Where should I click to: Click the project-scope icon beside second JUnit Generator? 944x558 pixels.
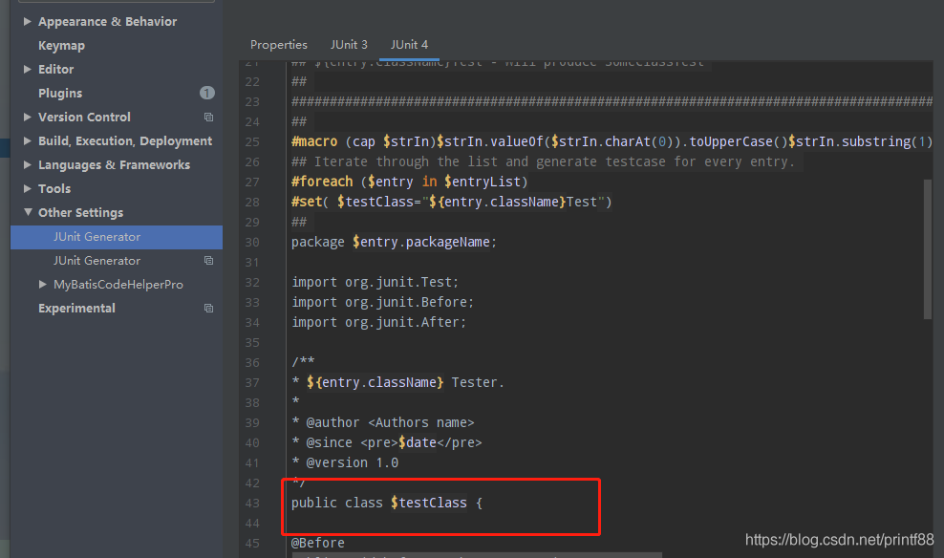[x=208, y=261]
